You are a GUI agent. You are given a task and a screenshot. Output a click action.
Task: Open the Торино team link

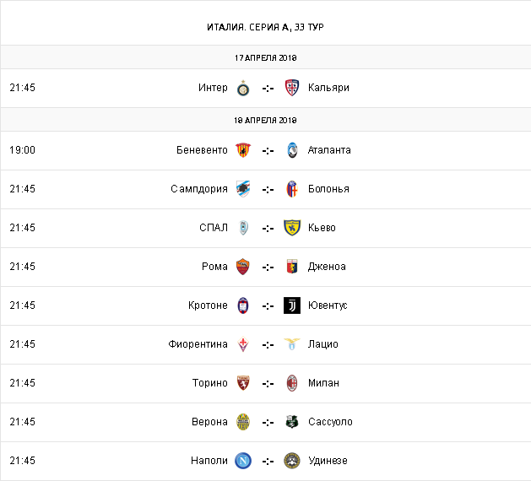pos(210,383)
